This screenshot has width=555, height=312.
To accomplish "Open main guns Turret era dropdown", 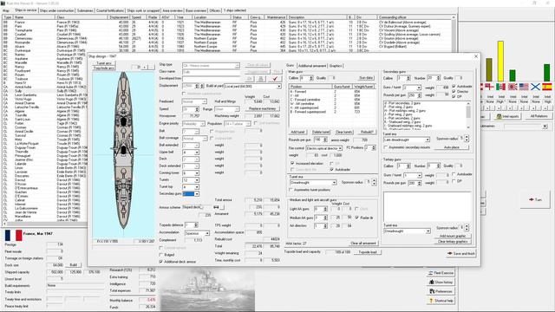I will tap(334, 183).
